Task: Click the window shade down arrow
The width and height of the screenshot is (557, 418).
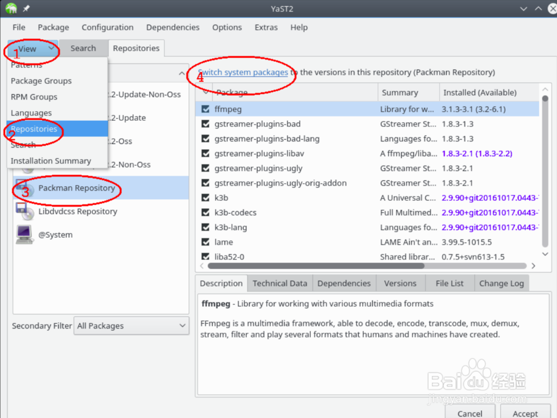Action: click(x=523, y=9)
